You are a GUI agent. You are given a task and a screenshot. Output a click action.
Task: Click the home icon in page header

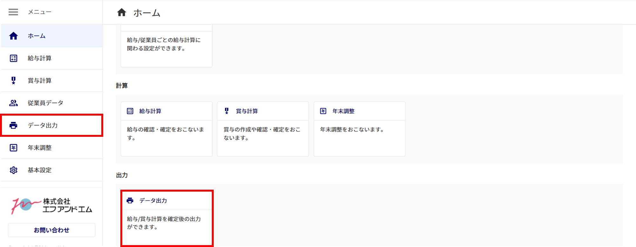[x=122, y=12]
